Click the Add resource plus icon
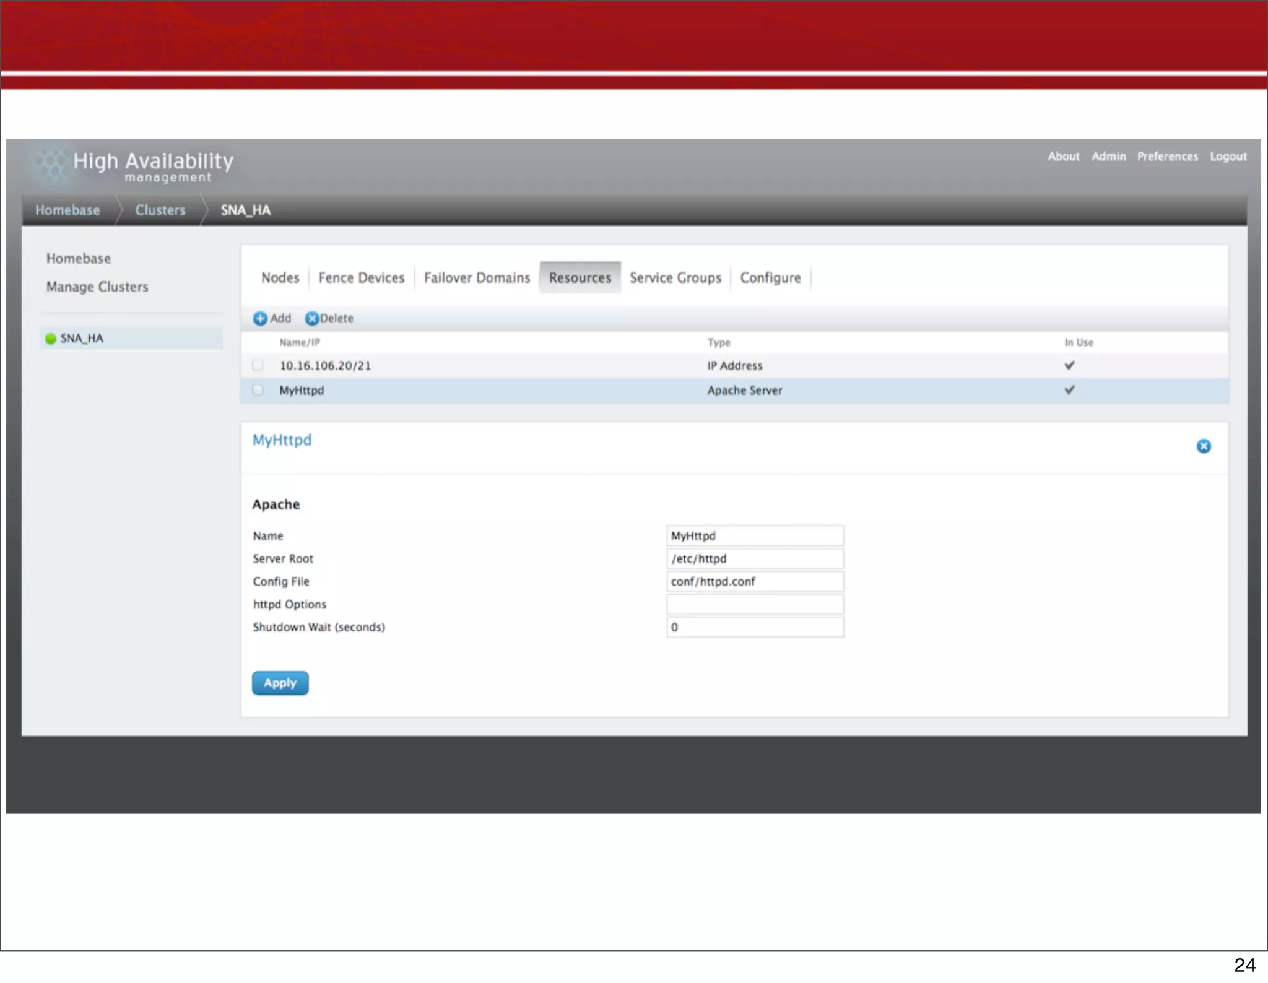This screenshot has width=1268, height=983. 260,318
